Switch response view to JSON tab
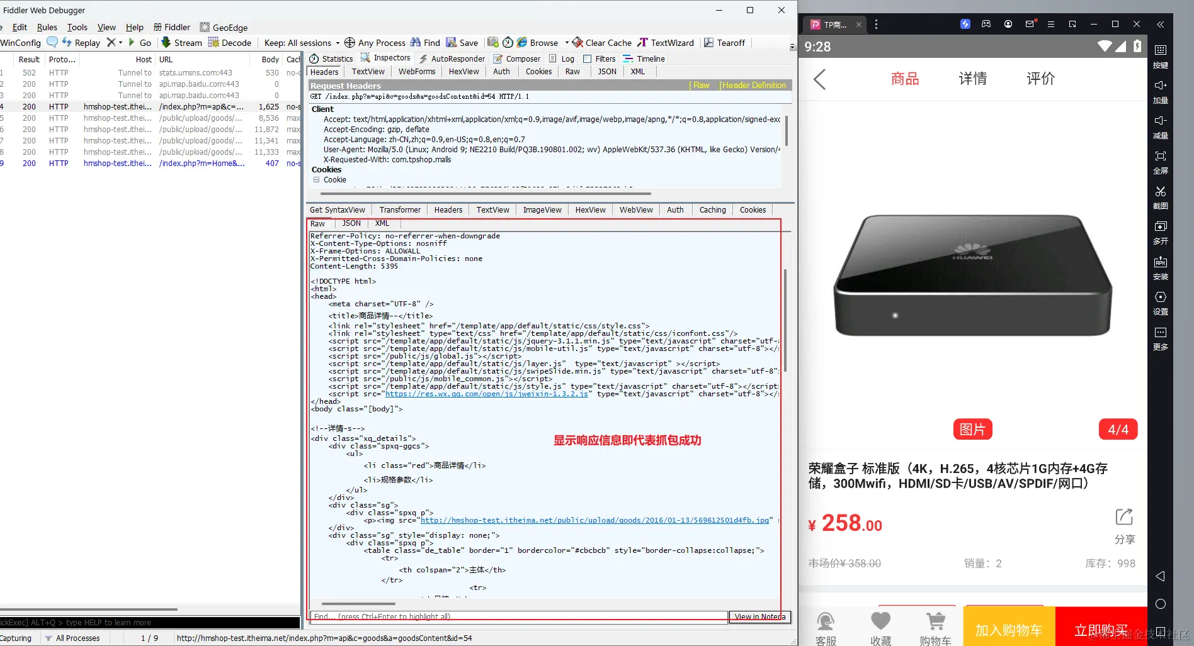The image size is (1194, 646). coord(351,223)
